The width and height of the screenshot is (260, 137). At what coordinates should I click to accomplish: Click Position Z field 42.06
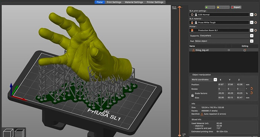(241, 84)
